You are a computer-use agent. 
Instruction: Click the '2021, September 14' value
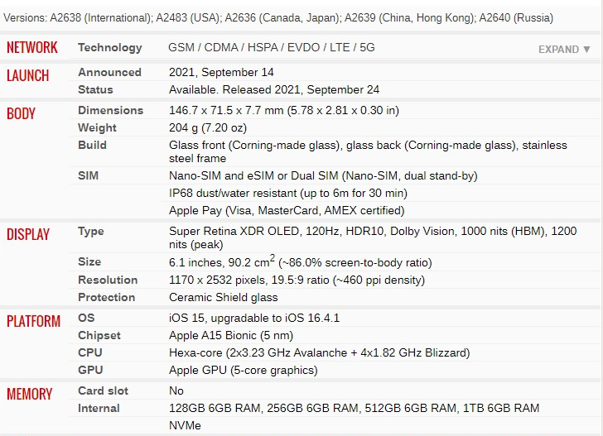click(x=221, y=72)
